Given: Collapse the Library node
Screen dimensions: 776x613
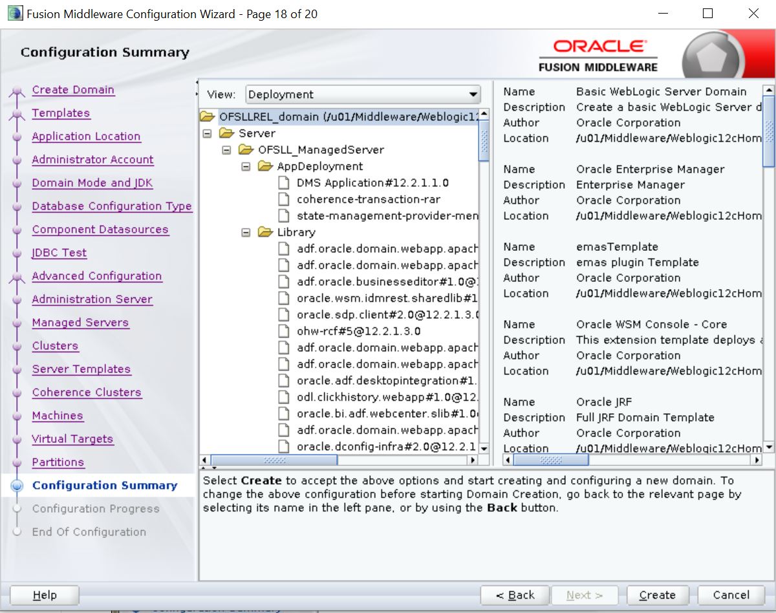Looking at the screenshot, I should 246,233.
